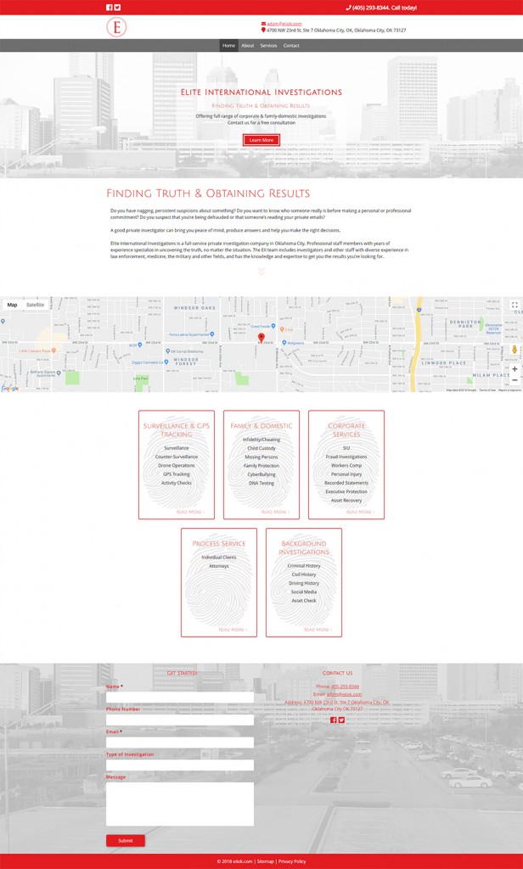
Task: Select the Map view type button
Action: [x=12, y=305]
